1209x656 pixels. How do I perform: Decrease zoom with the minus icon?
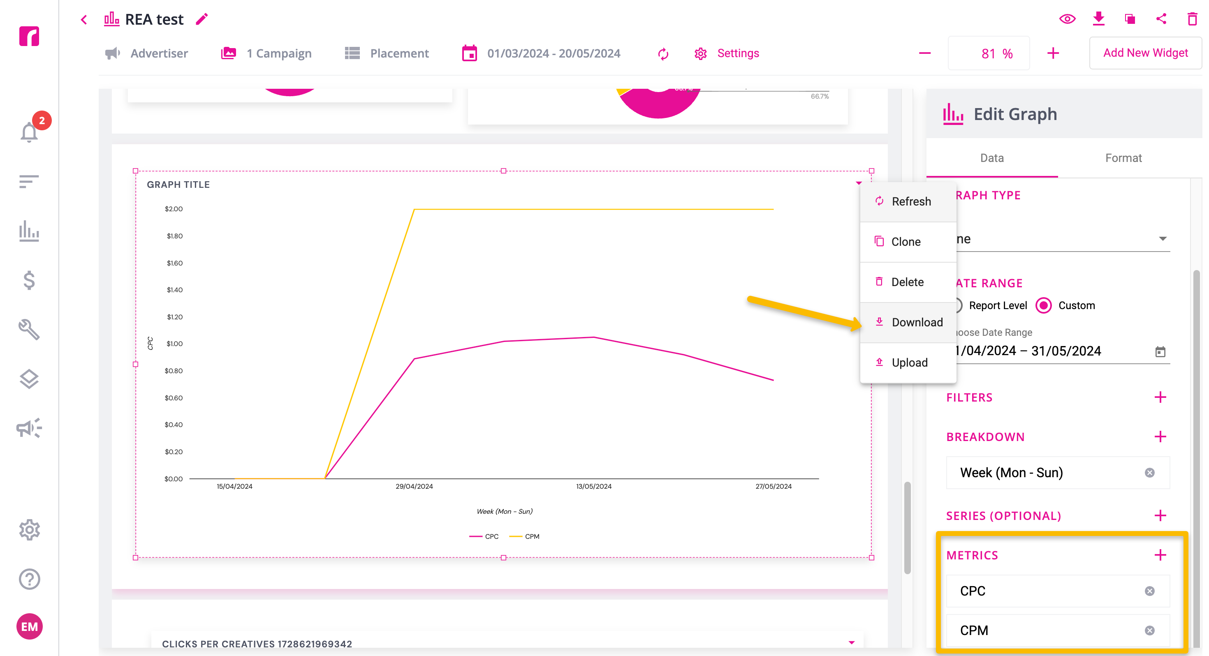point(924,53)
